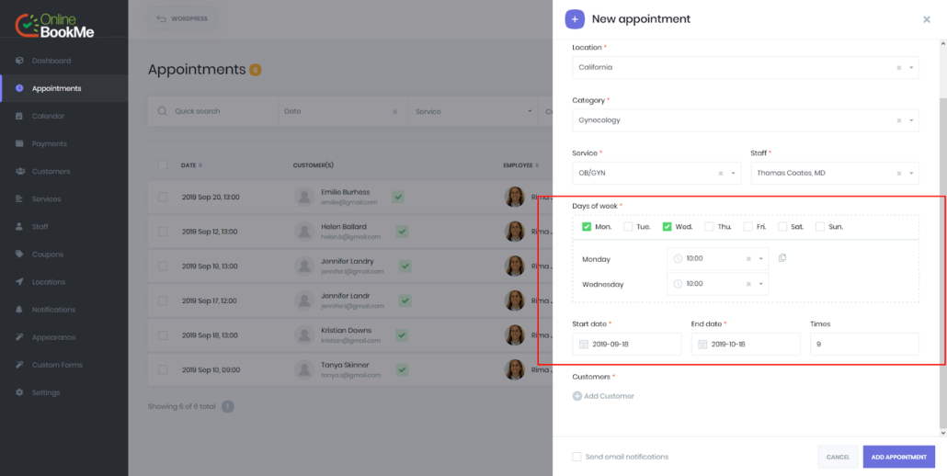This screenshot has width=947, height=476.
Task: Click the Add Customer link
Action: (603, 396)
